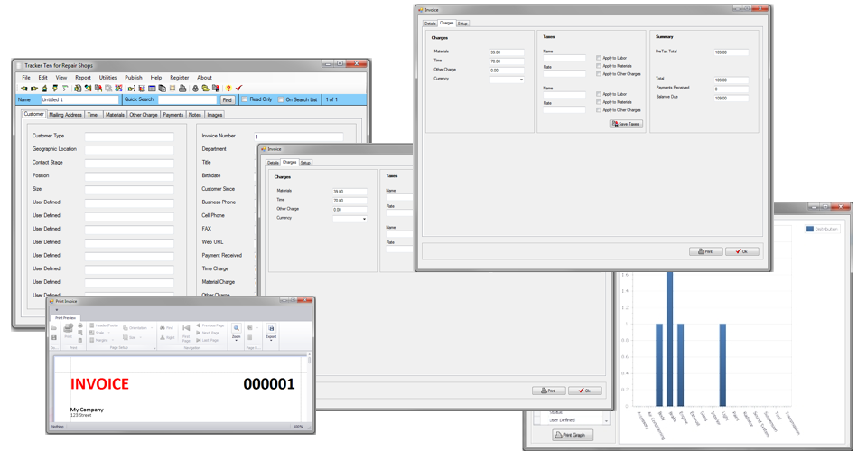The width and height of the screenshot is (867, 452).
Task: Click the save disk icon in Print Invoice ribbon
Action: pyautogui.click(x=54, y=337)
